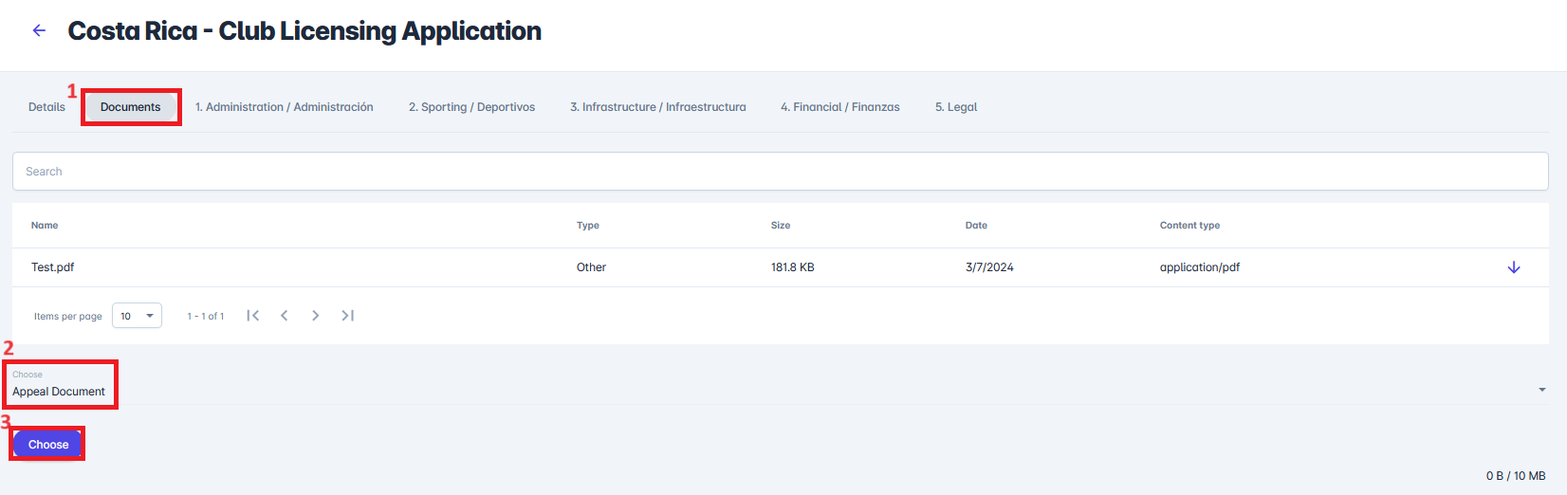Open the 4. Financial / Finanzas tab

pos(839,107)
